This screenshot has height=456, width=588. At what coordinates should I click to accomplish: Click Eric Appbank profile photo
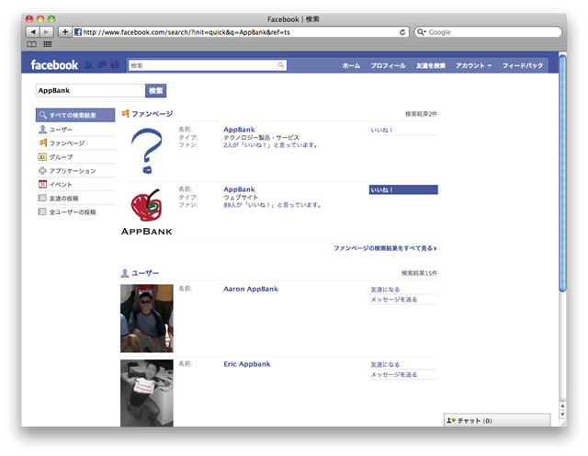click(x=147, y=393)
